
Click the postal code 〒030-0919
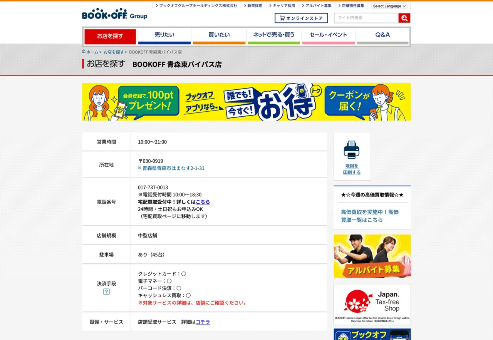(x=151, y=161)
